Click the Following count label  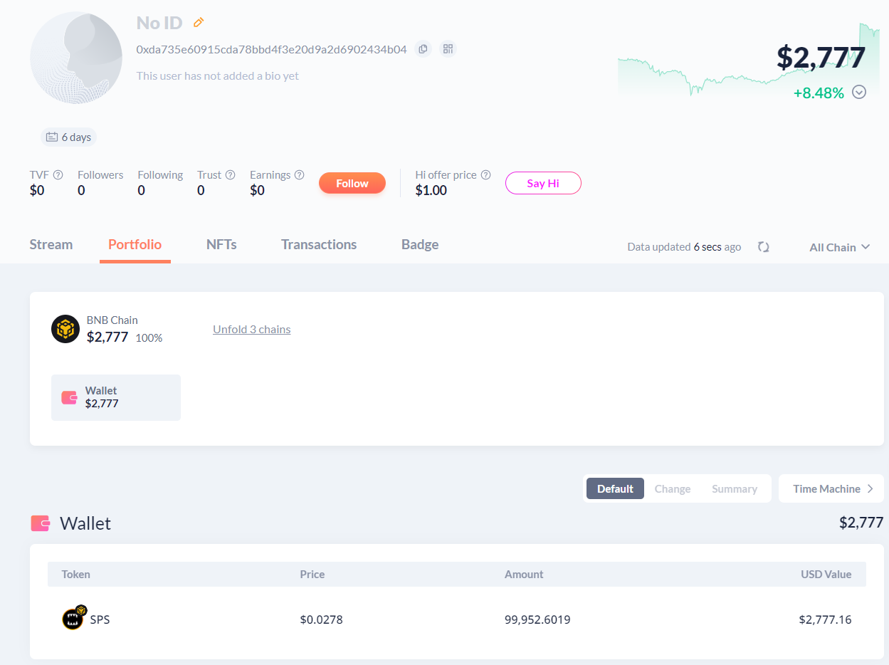tap(160, 174)
